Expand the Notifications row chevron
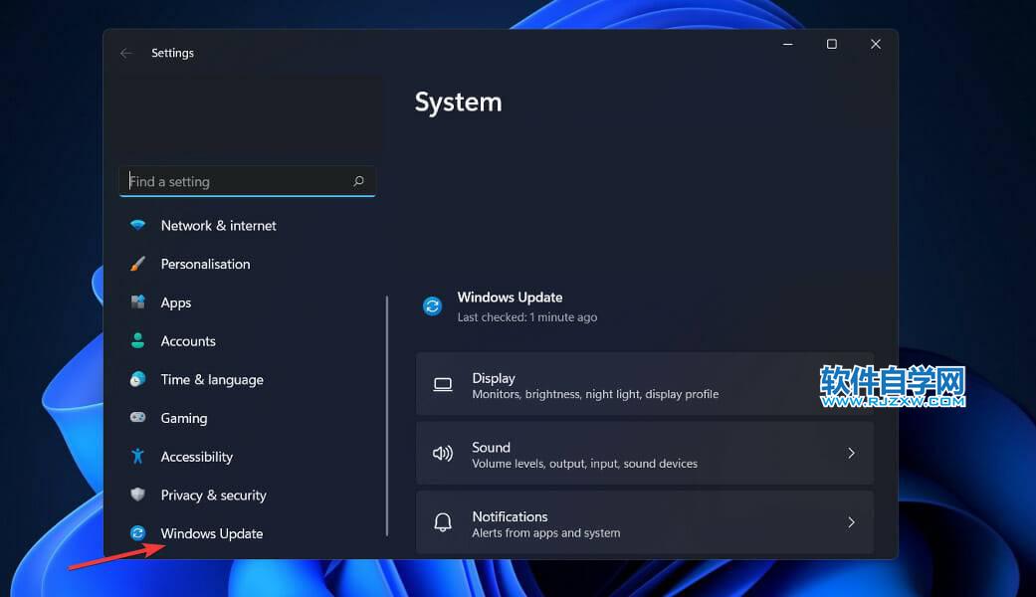This screenshot has width=1036, height=597. click(x=851, y=522)
